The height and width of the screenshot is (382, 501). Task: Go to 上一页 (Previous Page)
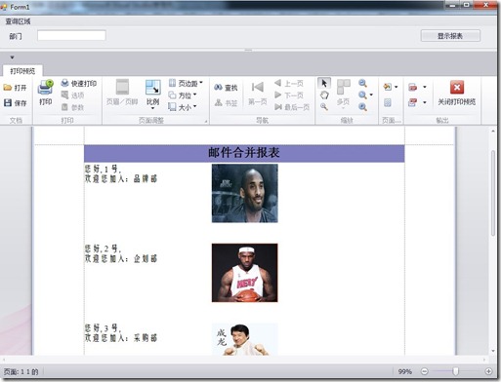tap(289, 84)
